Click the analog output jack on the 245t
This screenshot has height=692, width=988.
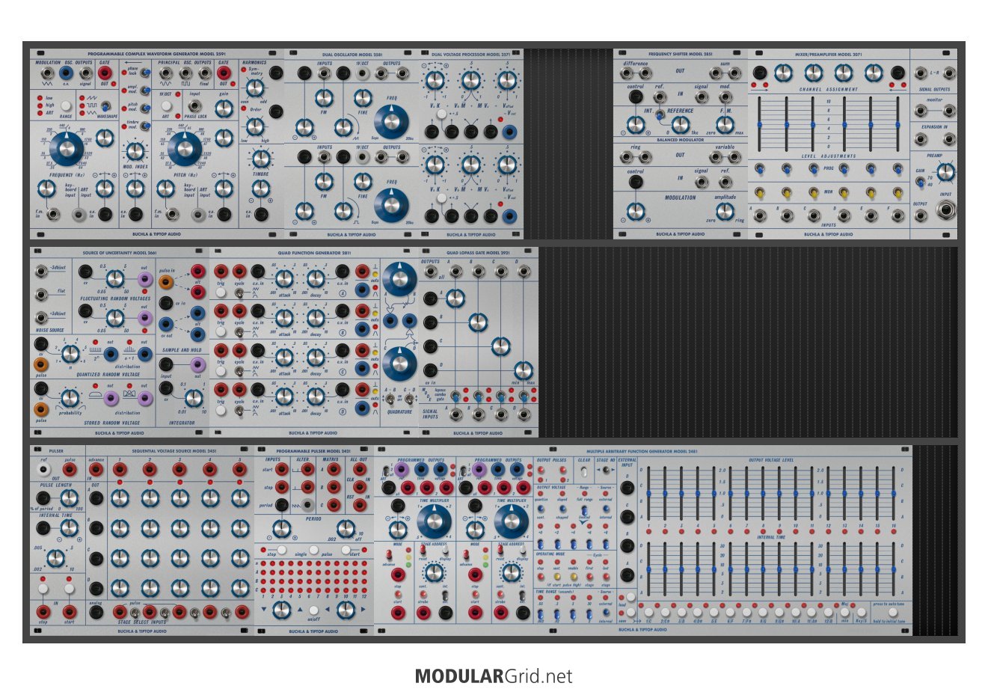pyautogui.click(x=96, y=613)
